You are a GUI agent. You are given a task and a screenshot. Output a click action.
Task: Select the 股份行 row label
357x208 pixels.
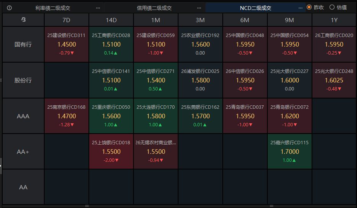pos(23,80)
